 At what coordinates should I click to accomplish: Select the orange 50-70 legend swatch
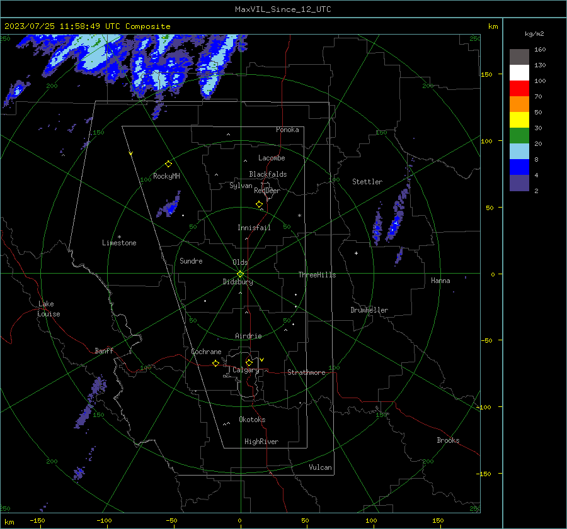(519, 104)
